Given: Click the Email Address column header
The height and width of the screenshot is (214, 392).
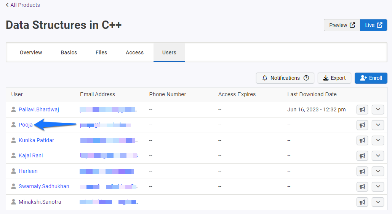Looking at the screenshot, I should (x=98, y=94).
